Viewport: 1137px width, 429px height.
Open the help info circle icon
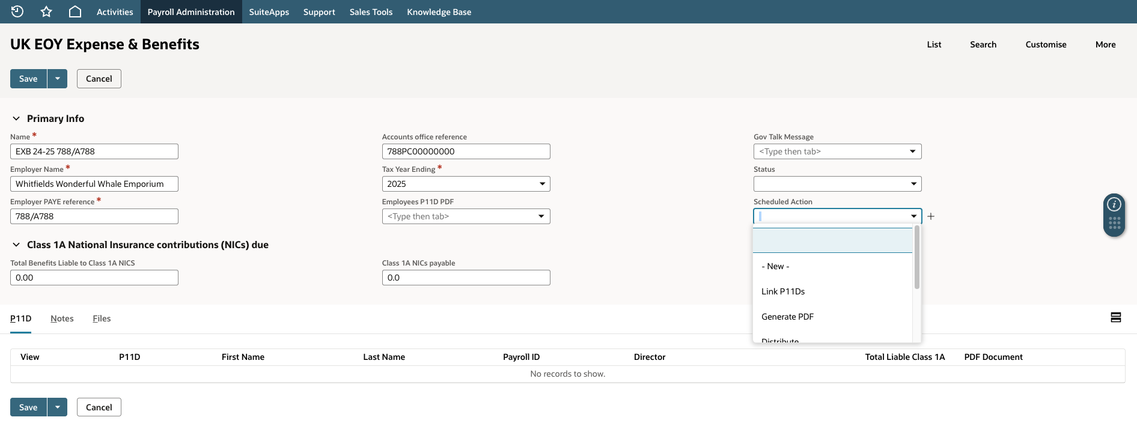(1114, 204)
